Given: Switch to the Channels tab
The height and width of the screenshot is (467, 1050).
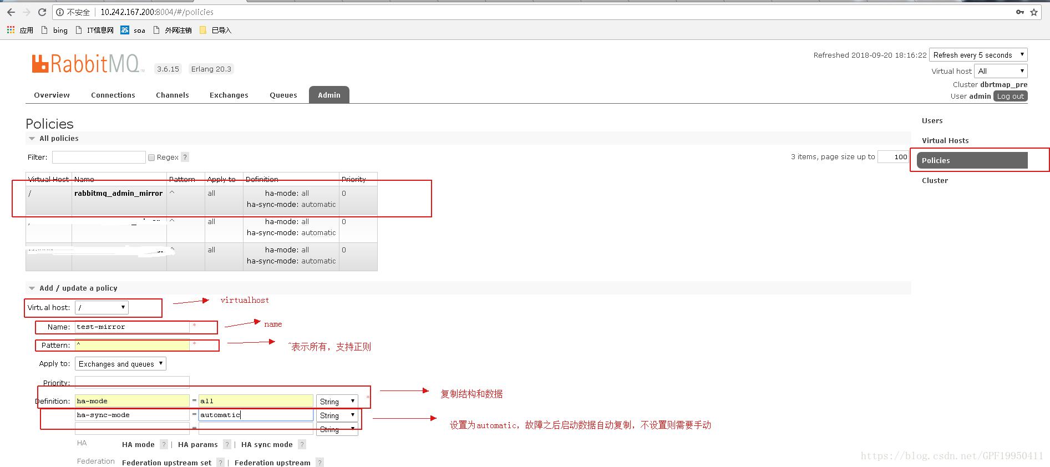Looking at the screenshot, I should [173, 95].
